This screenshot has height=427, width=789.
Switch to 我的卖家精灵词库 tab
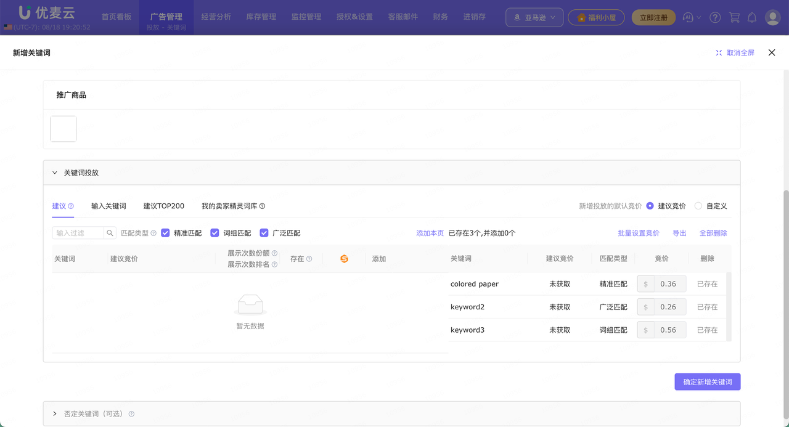pos(229,206)
